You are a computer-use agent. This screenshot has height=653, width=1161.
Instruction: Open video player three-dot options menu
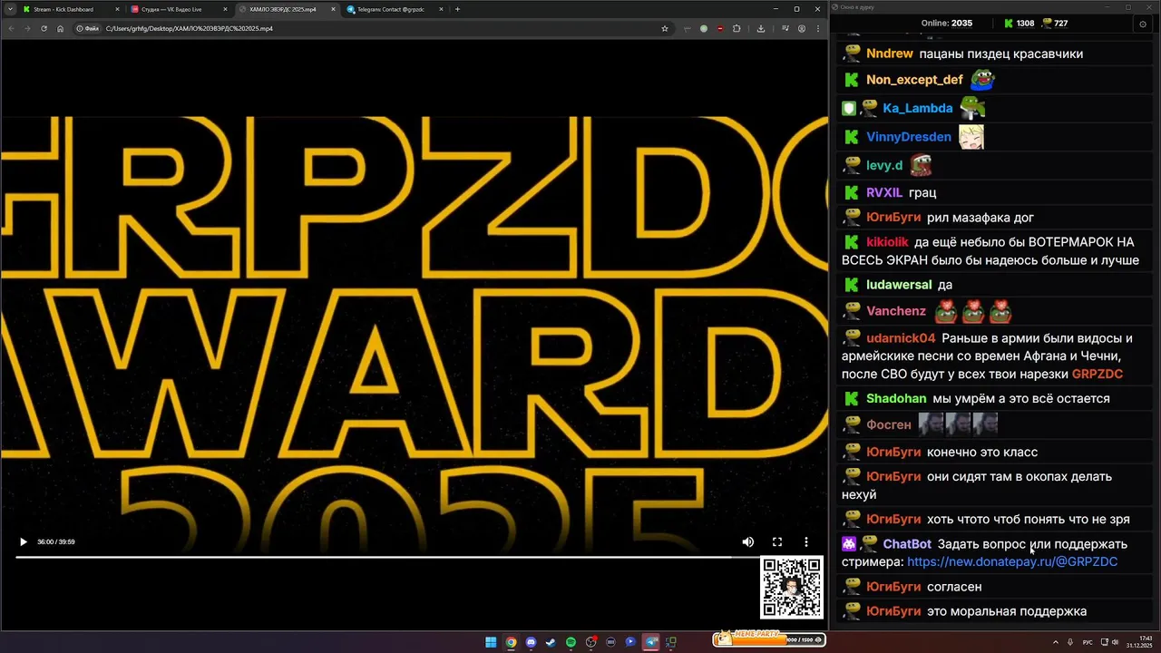point(806,541)
